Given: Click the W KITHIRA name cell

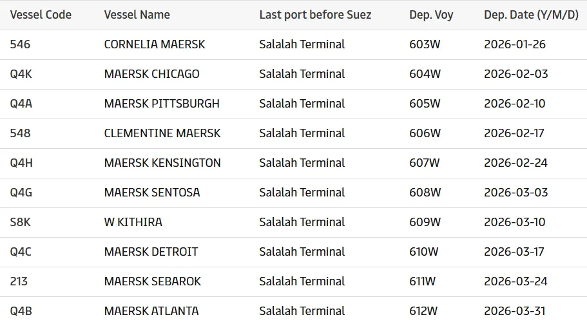Looking at the screenshot, I should (x=133, y=222).
